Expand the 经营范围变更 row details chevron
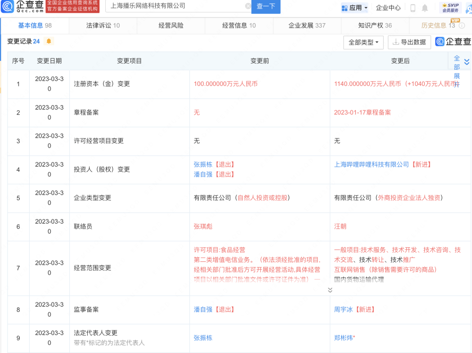The height and width of the screenshot is (353, 472). coord(330,290)
